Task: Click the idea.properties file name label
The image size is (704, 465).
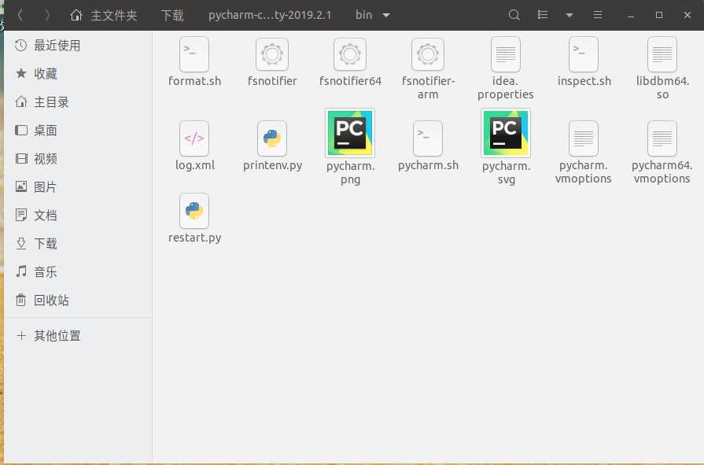Action: (x=506, y=87)
